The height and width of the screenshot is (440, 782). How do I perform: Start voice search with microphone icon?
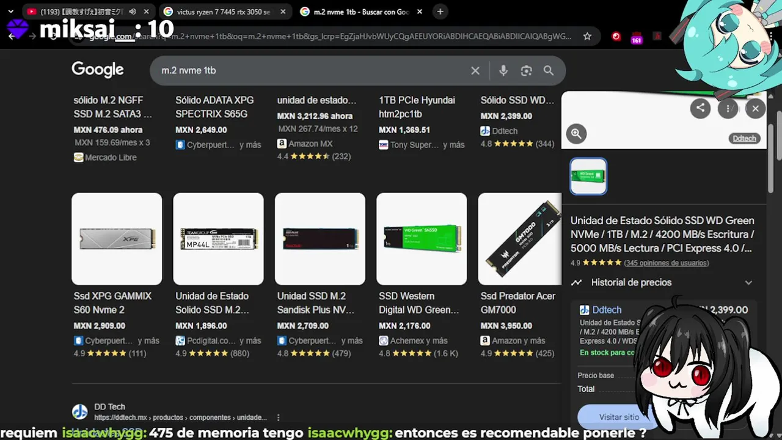pyautogui.click(x=503, y=70)
